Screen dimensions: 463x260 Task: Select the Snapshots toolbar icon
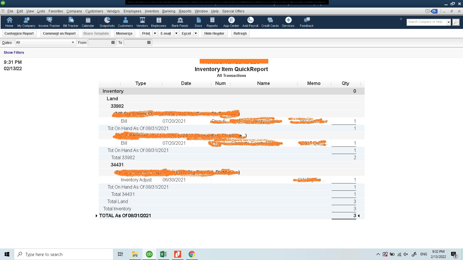(x=107, y=22)
